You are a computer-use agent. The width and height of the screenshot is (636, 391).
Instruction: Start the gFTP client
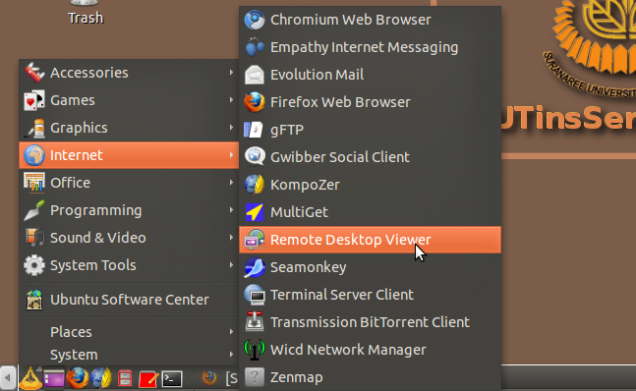[370, 130]
